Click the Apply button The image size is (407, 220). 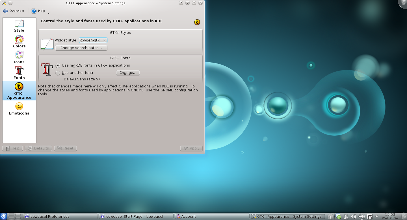click(191, 148)
